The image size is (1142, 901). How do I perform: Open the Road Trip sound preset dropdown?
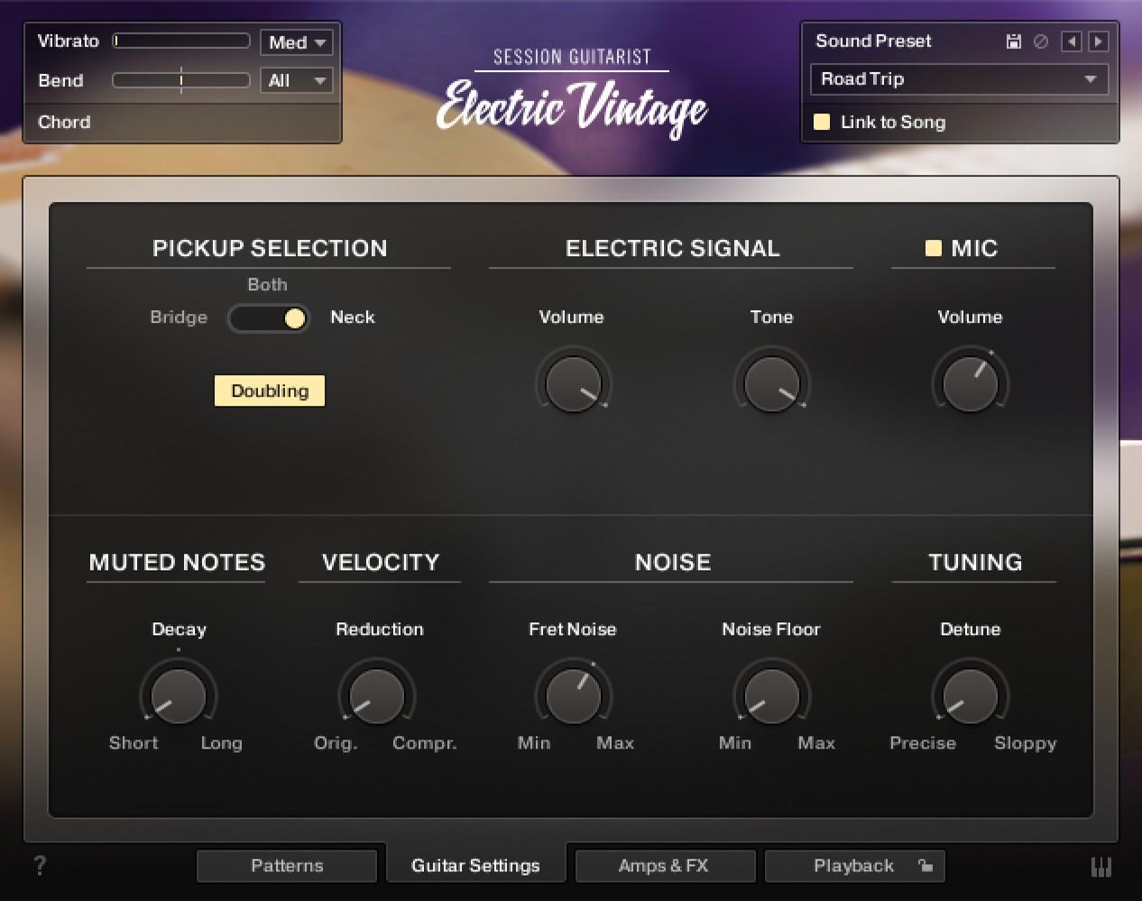pyautogui.click(x=959, y=79)
